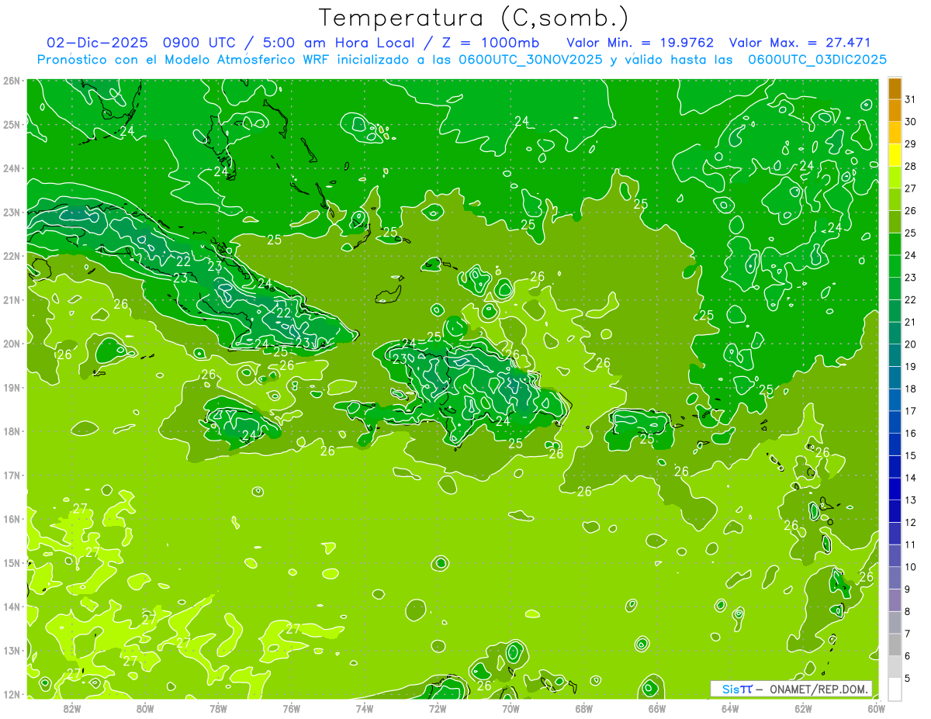931x719 pixels.
Task: Pick the light green swatch between 26 and 27
Action: [895, 200]
